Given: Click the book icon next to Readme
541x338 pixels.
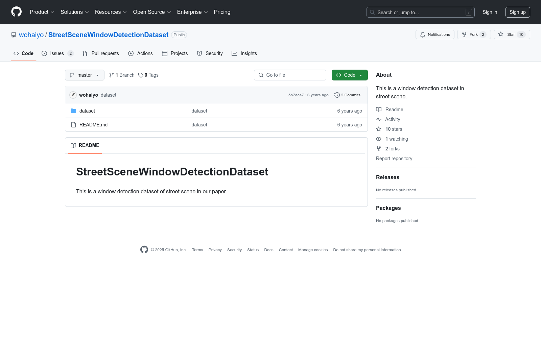Looking at the screenshot, I should point(379,110).
